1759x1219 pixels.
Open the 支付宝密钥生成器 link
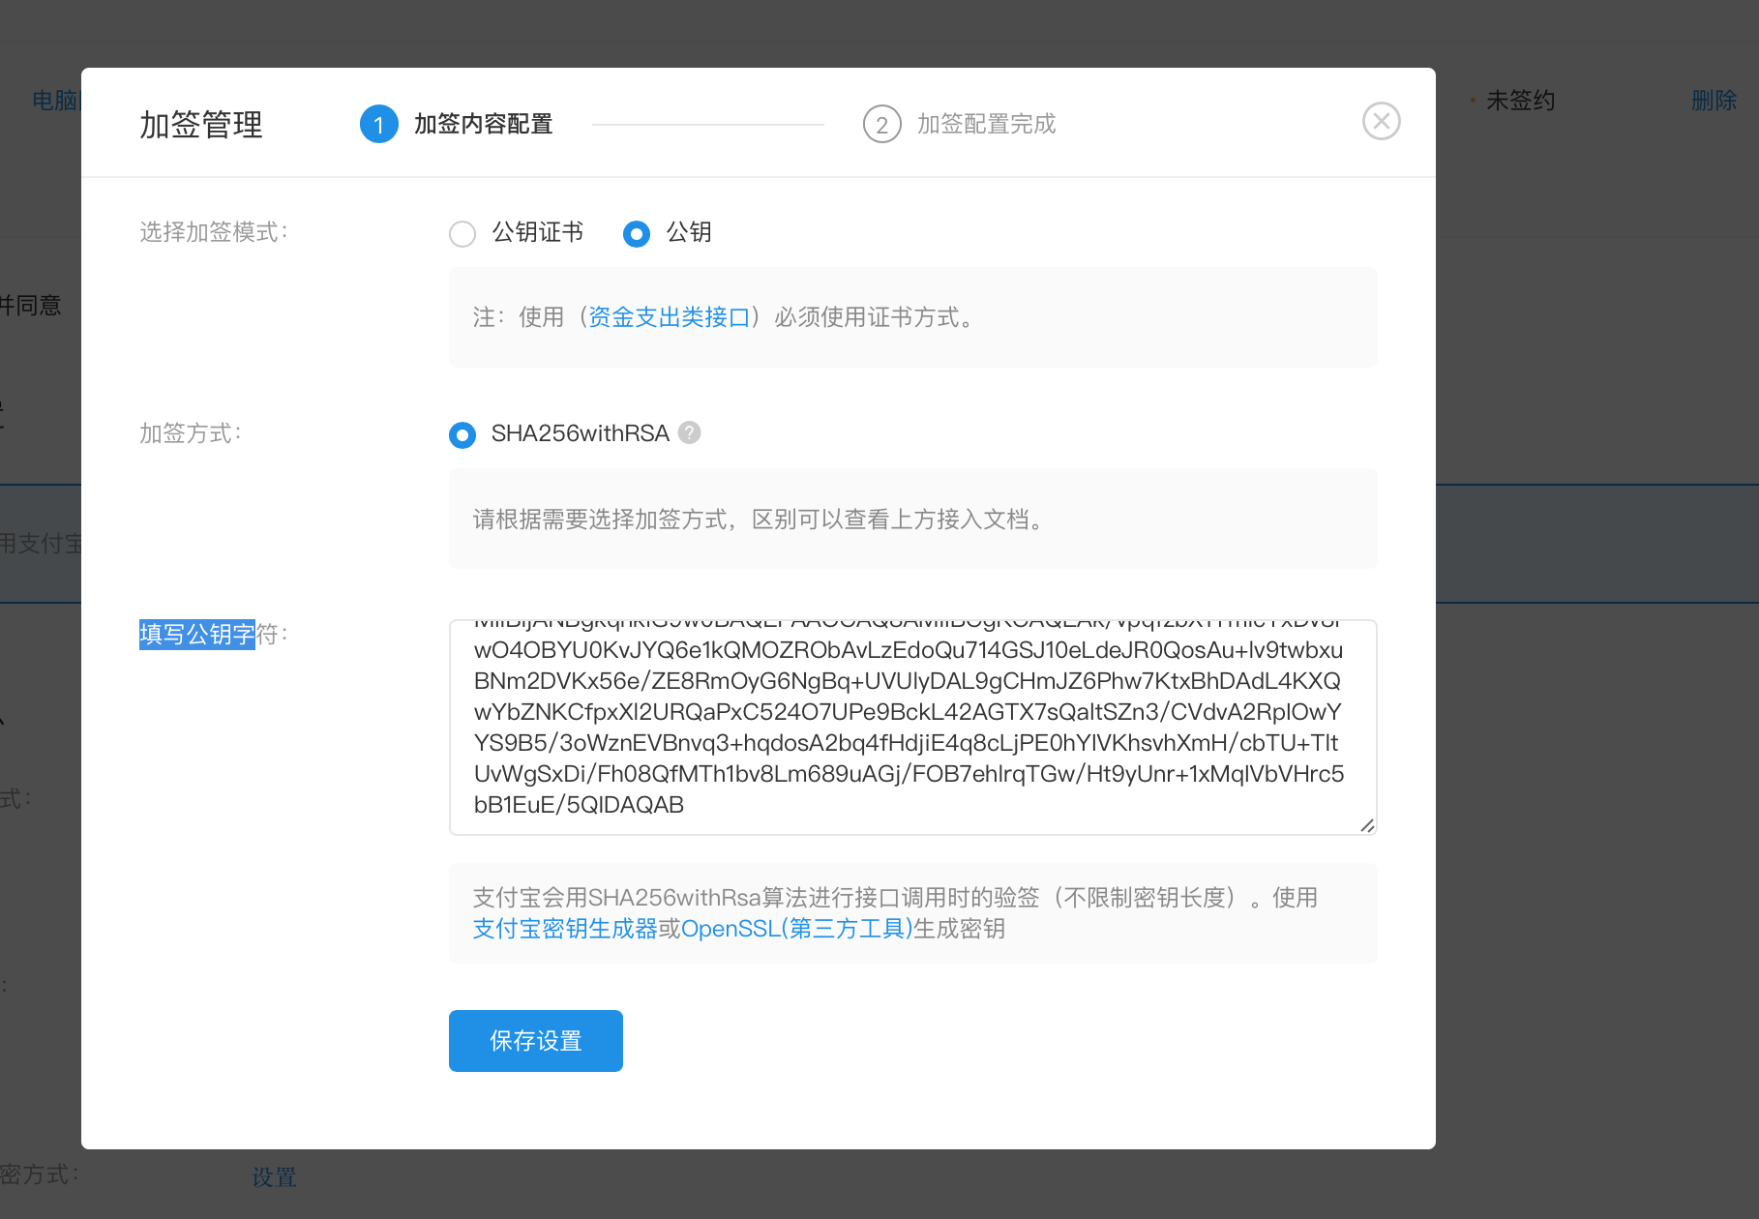point(565,929)
